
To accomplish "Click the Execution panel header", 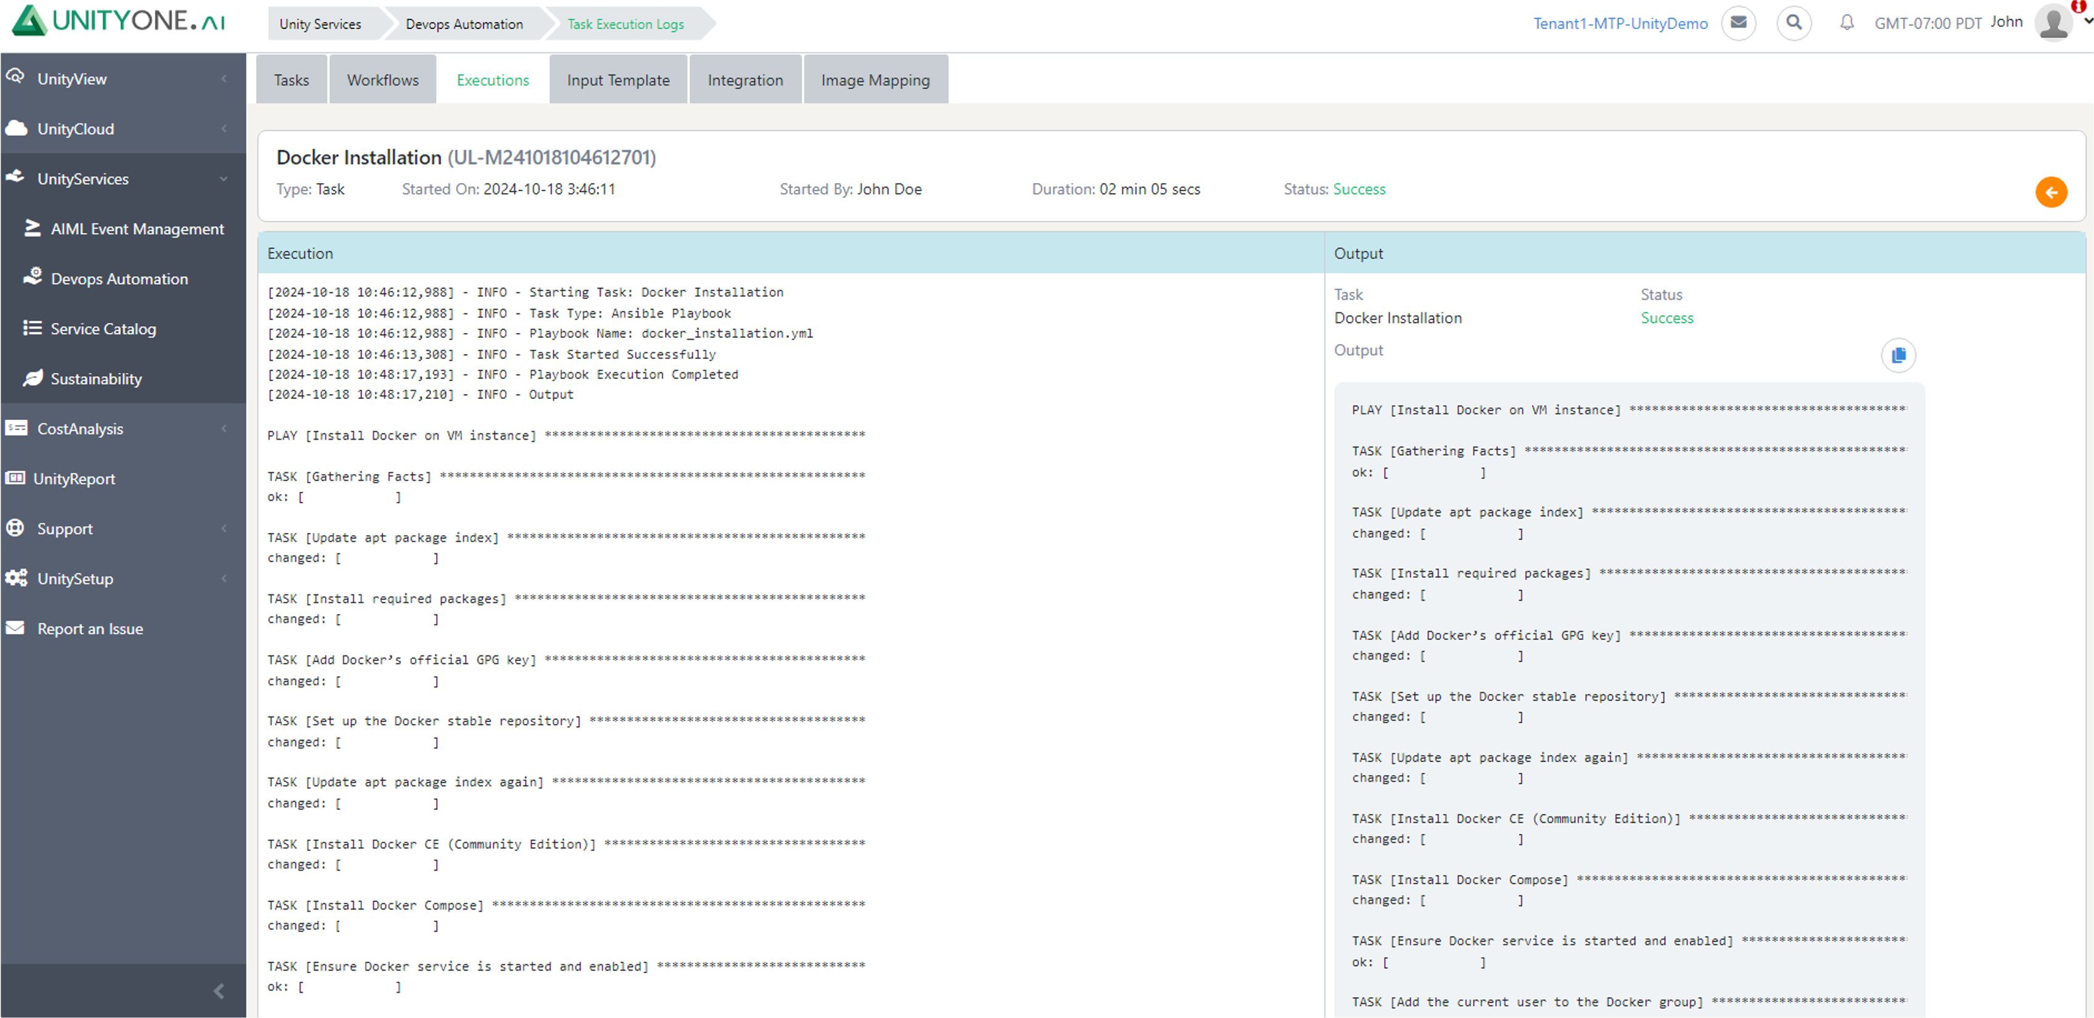I will [790, 253].
